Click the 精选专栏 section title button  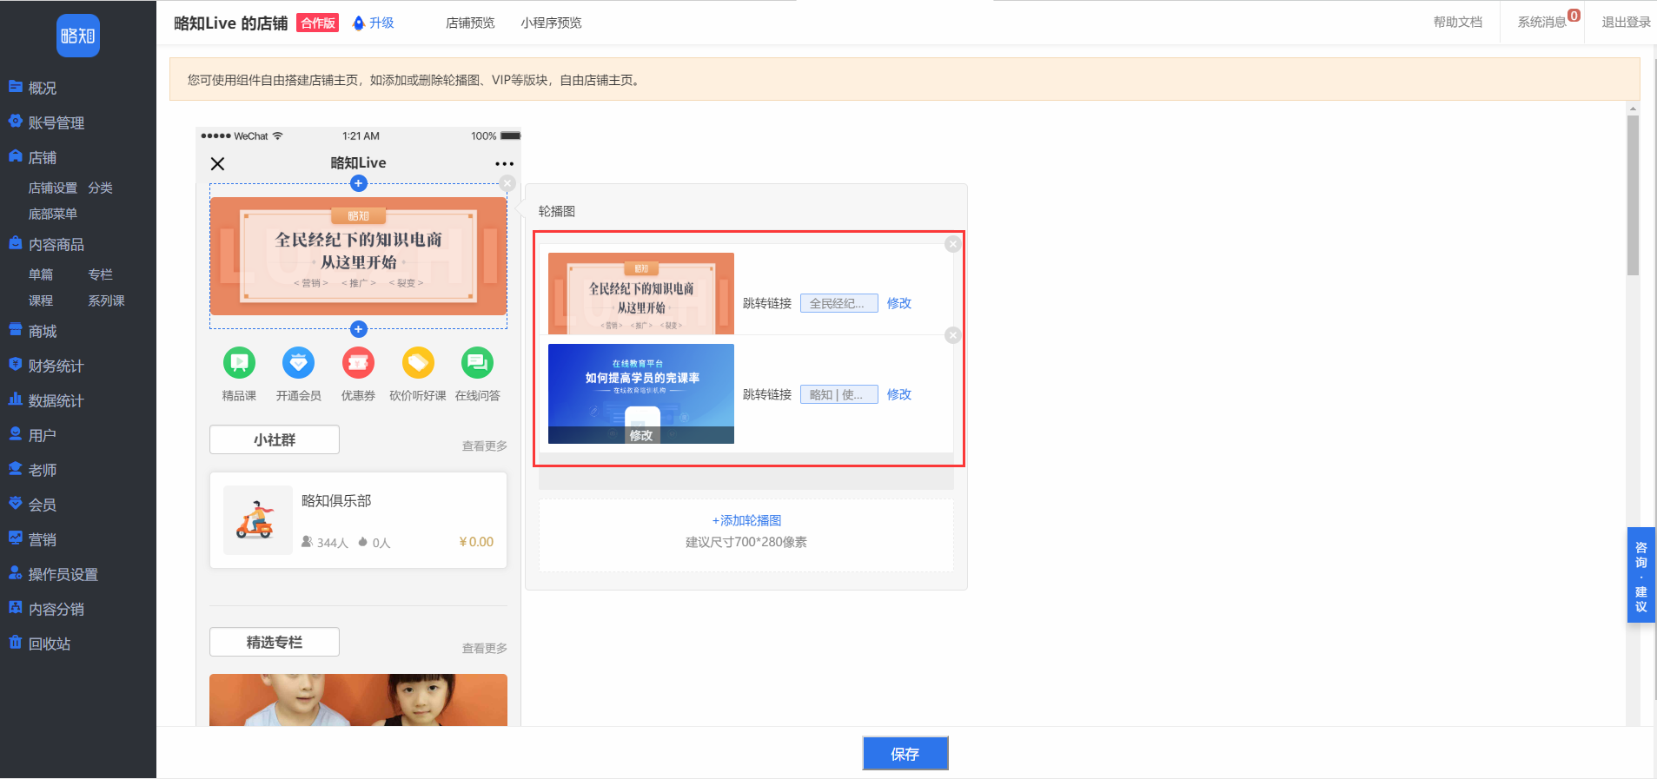click(x=275, y=642)
